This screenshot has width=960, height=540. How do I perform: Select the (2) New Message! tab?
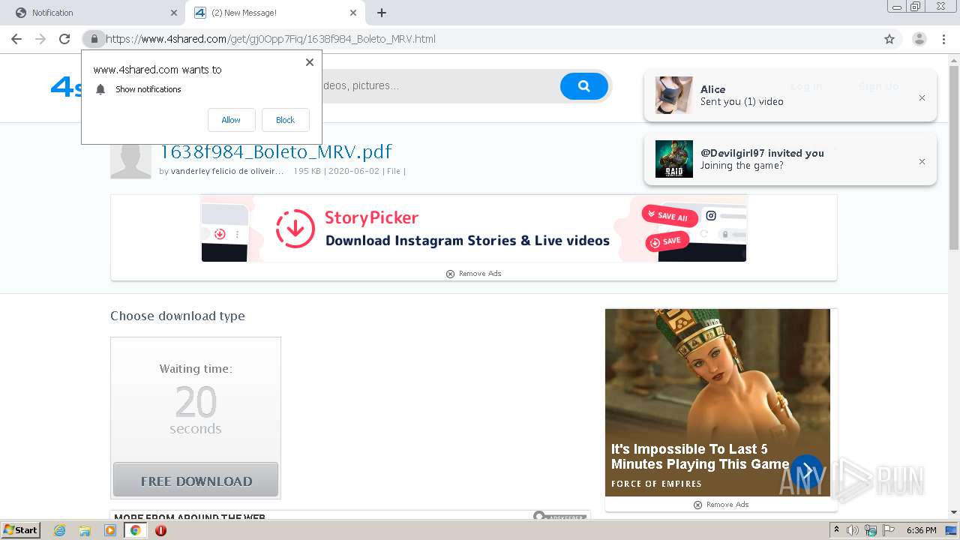275,13
